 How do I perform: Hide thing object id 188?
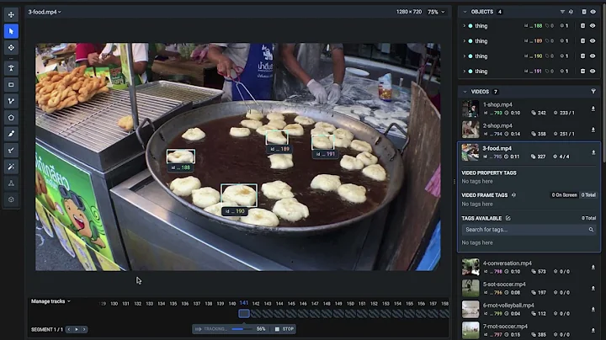[593, 26]
